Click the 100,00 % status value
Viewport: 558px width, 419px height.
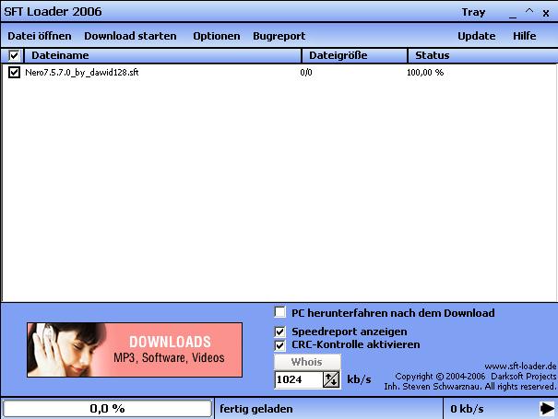click(x=425, y=73)
